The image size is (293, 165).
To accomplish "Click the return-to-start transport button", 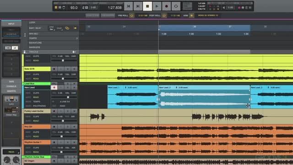I will [x=128, y=6].
